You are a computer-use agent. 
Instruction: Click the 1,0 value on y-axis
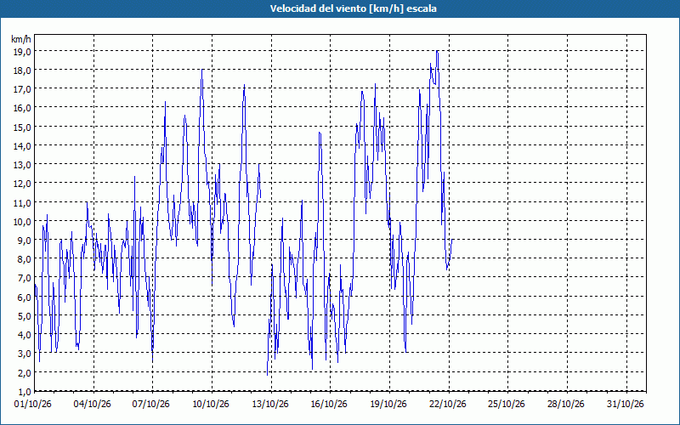24,392
